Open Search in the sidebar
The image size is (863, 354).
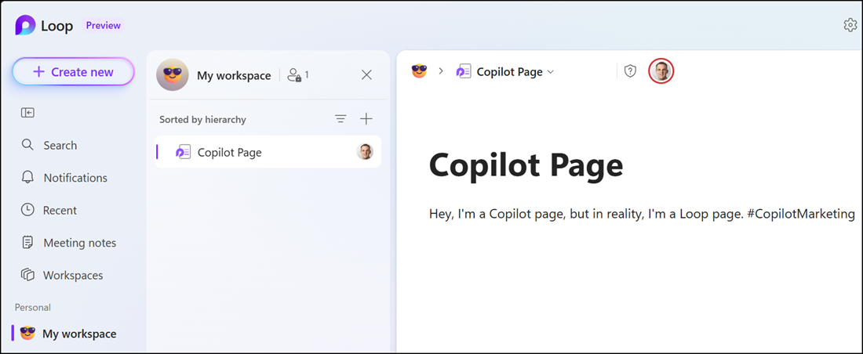pos(60,146)
